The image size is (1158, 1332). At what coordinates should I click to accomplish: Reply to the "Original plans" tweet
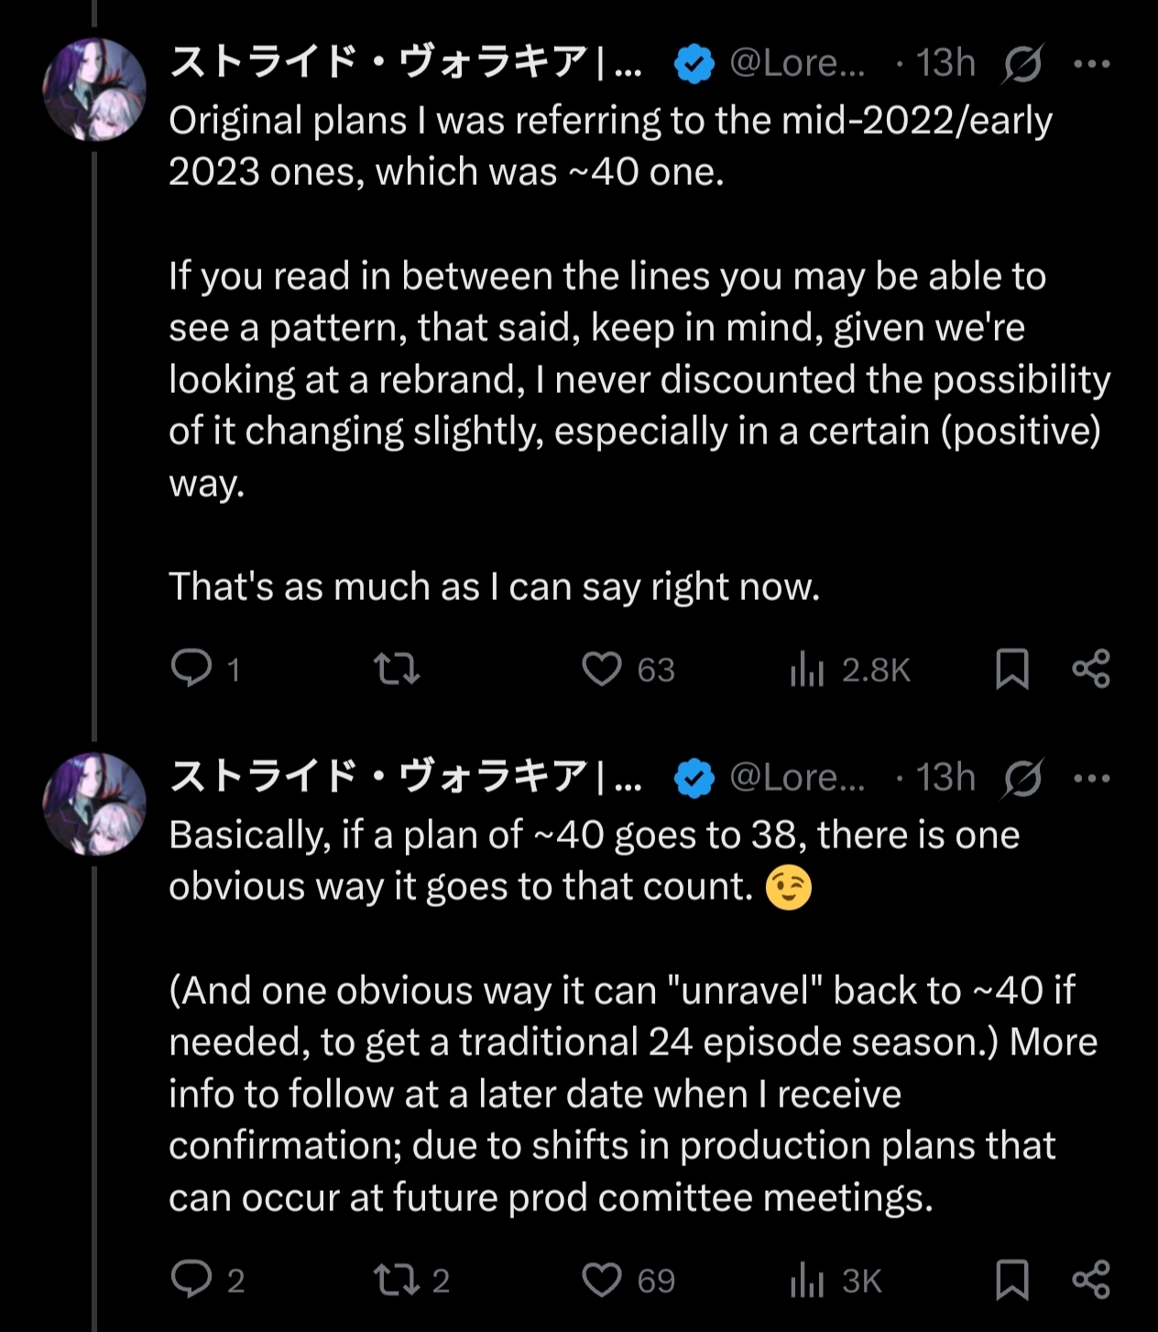point(191,669)
